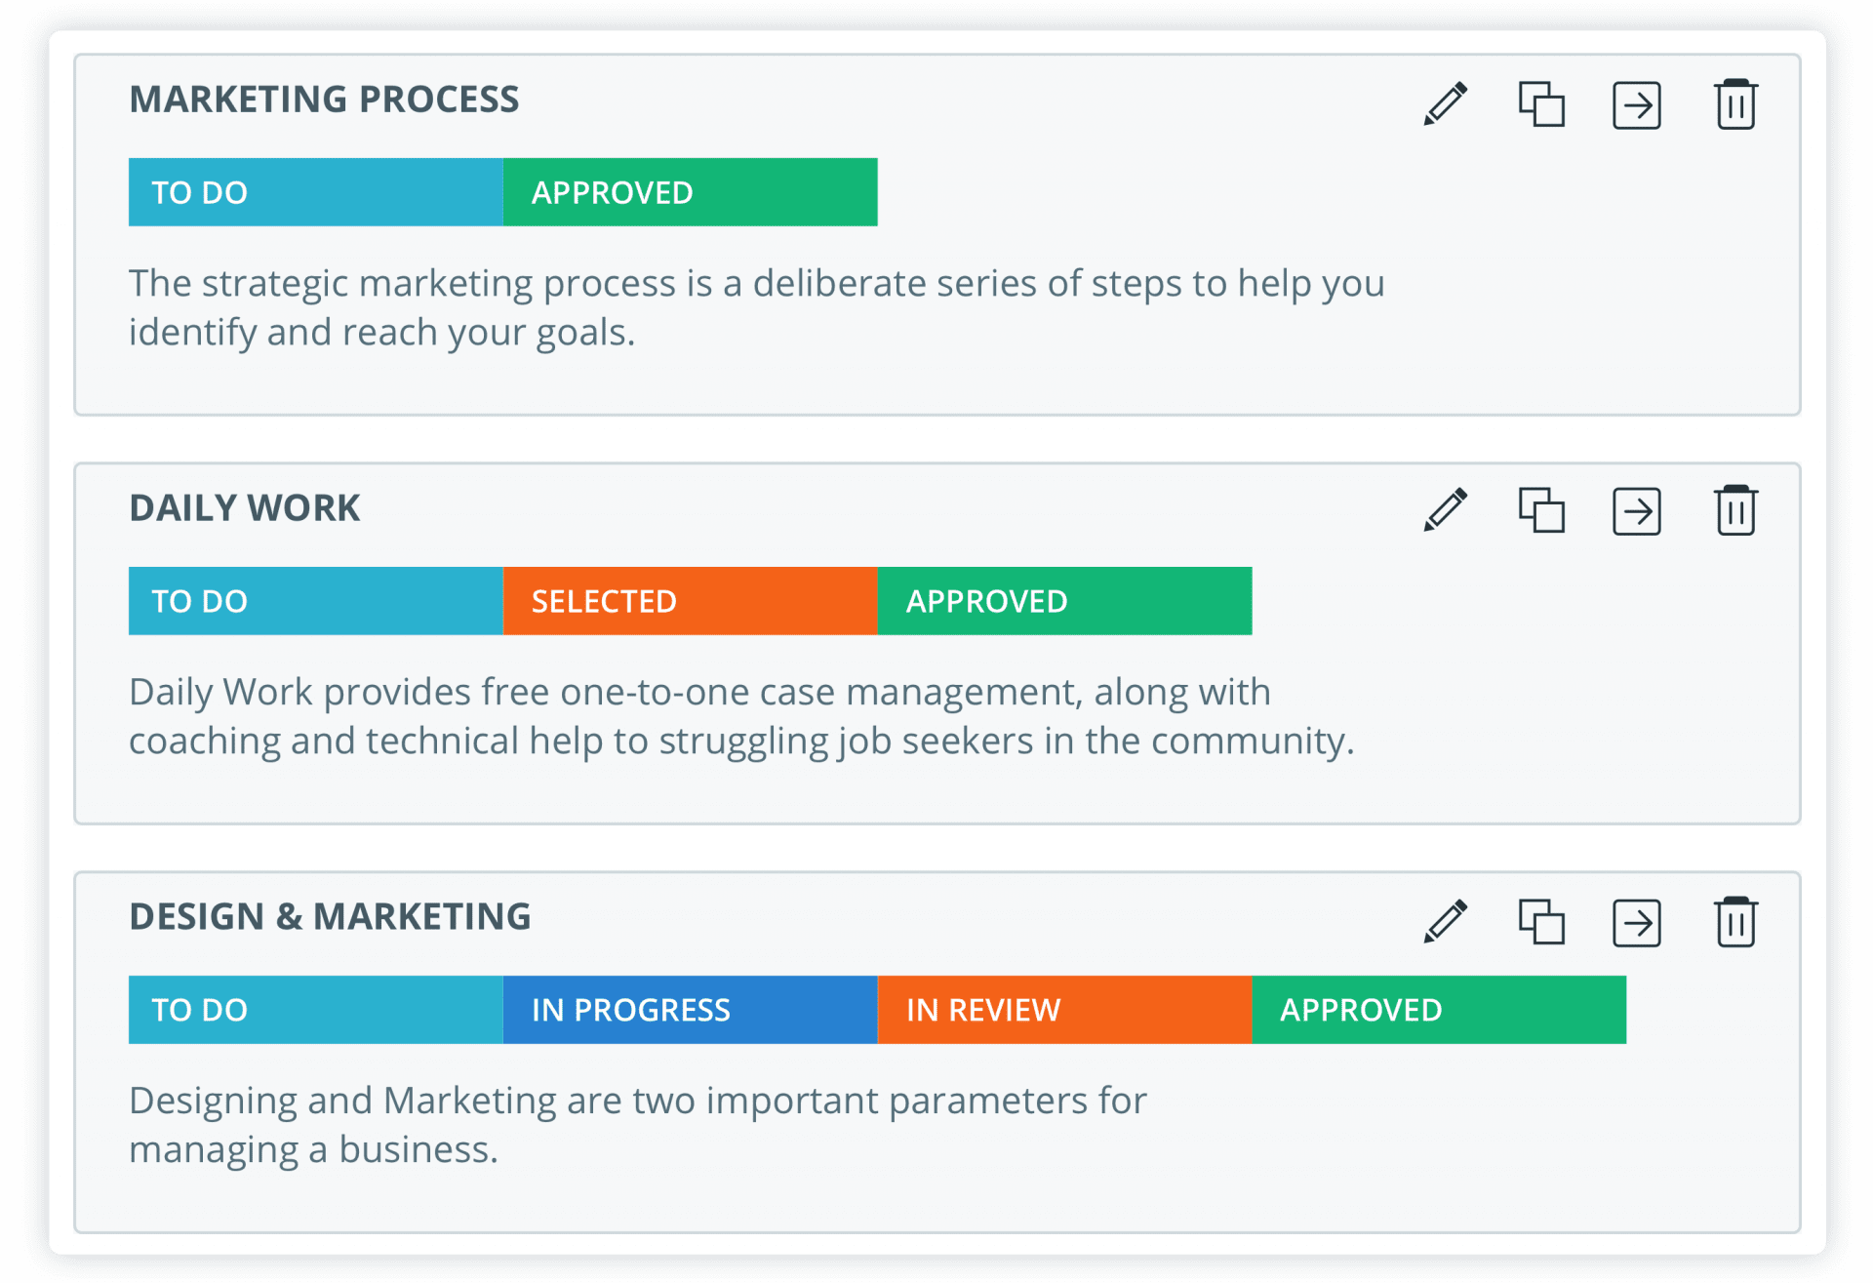Click the Daily Work export arrow icon
1873x1283 pixels.
[1637, 511]
